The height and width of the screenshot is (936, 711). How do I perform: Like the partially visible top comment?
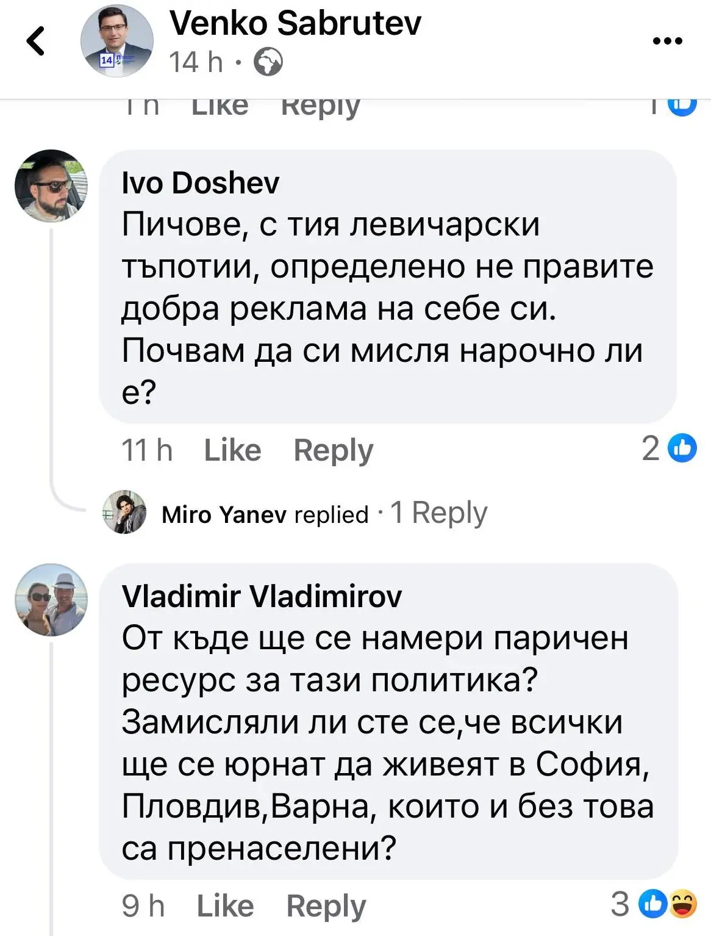(x=220, y=107)
